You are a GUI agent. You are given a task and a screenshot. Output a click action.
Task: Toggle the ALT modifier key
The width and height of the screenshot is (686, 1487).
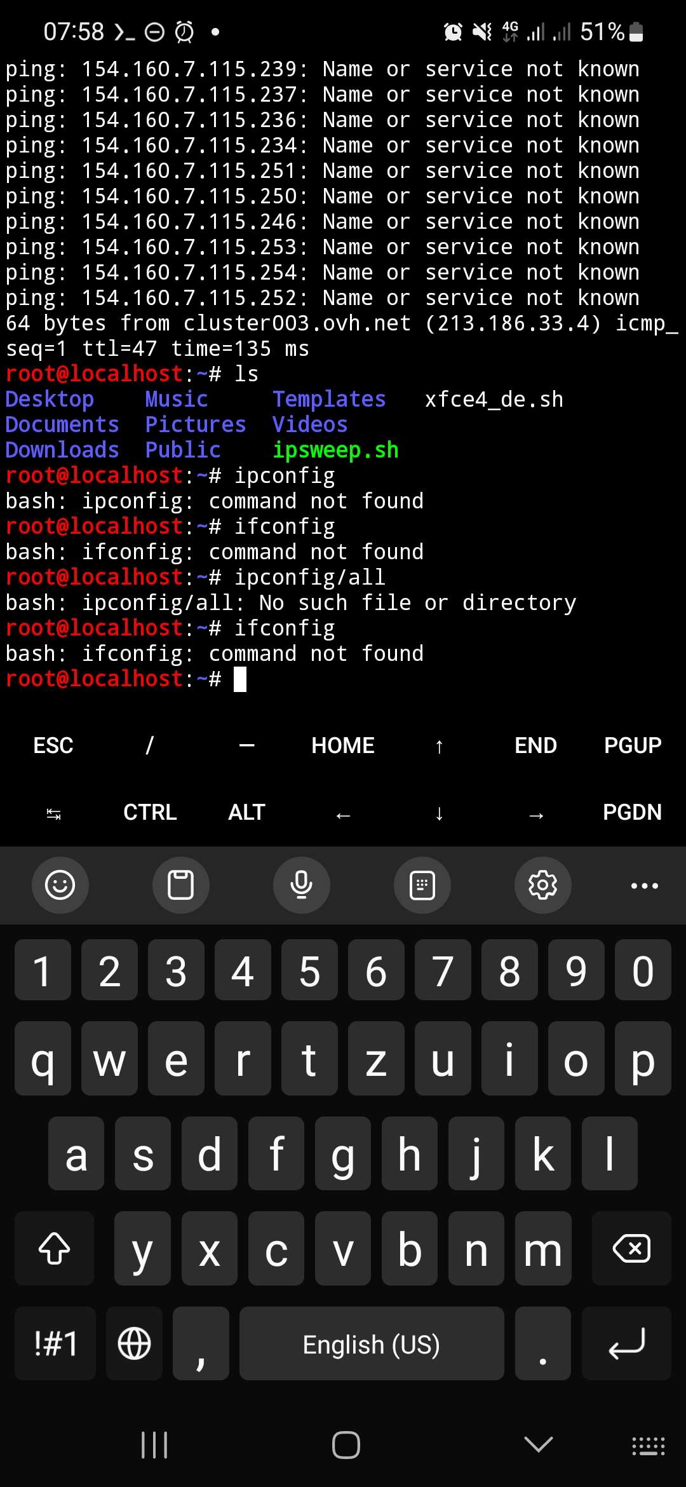click(x=246, y=812)
